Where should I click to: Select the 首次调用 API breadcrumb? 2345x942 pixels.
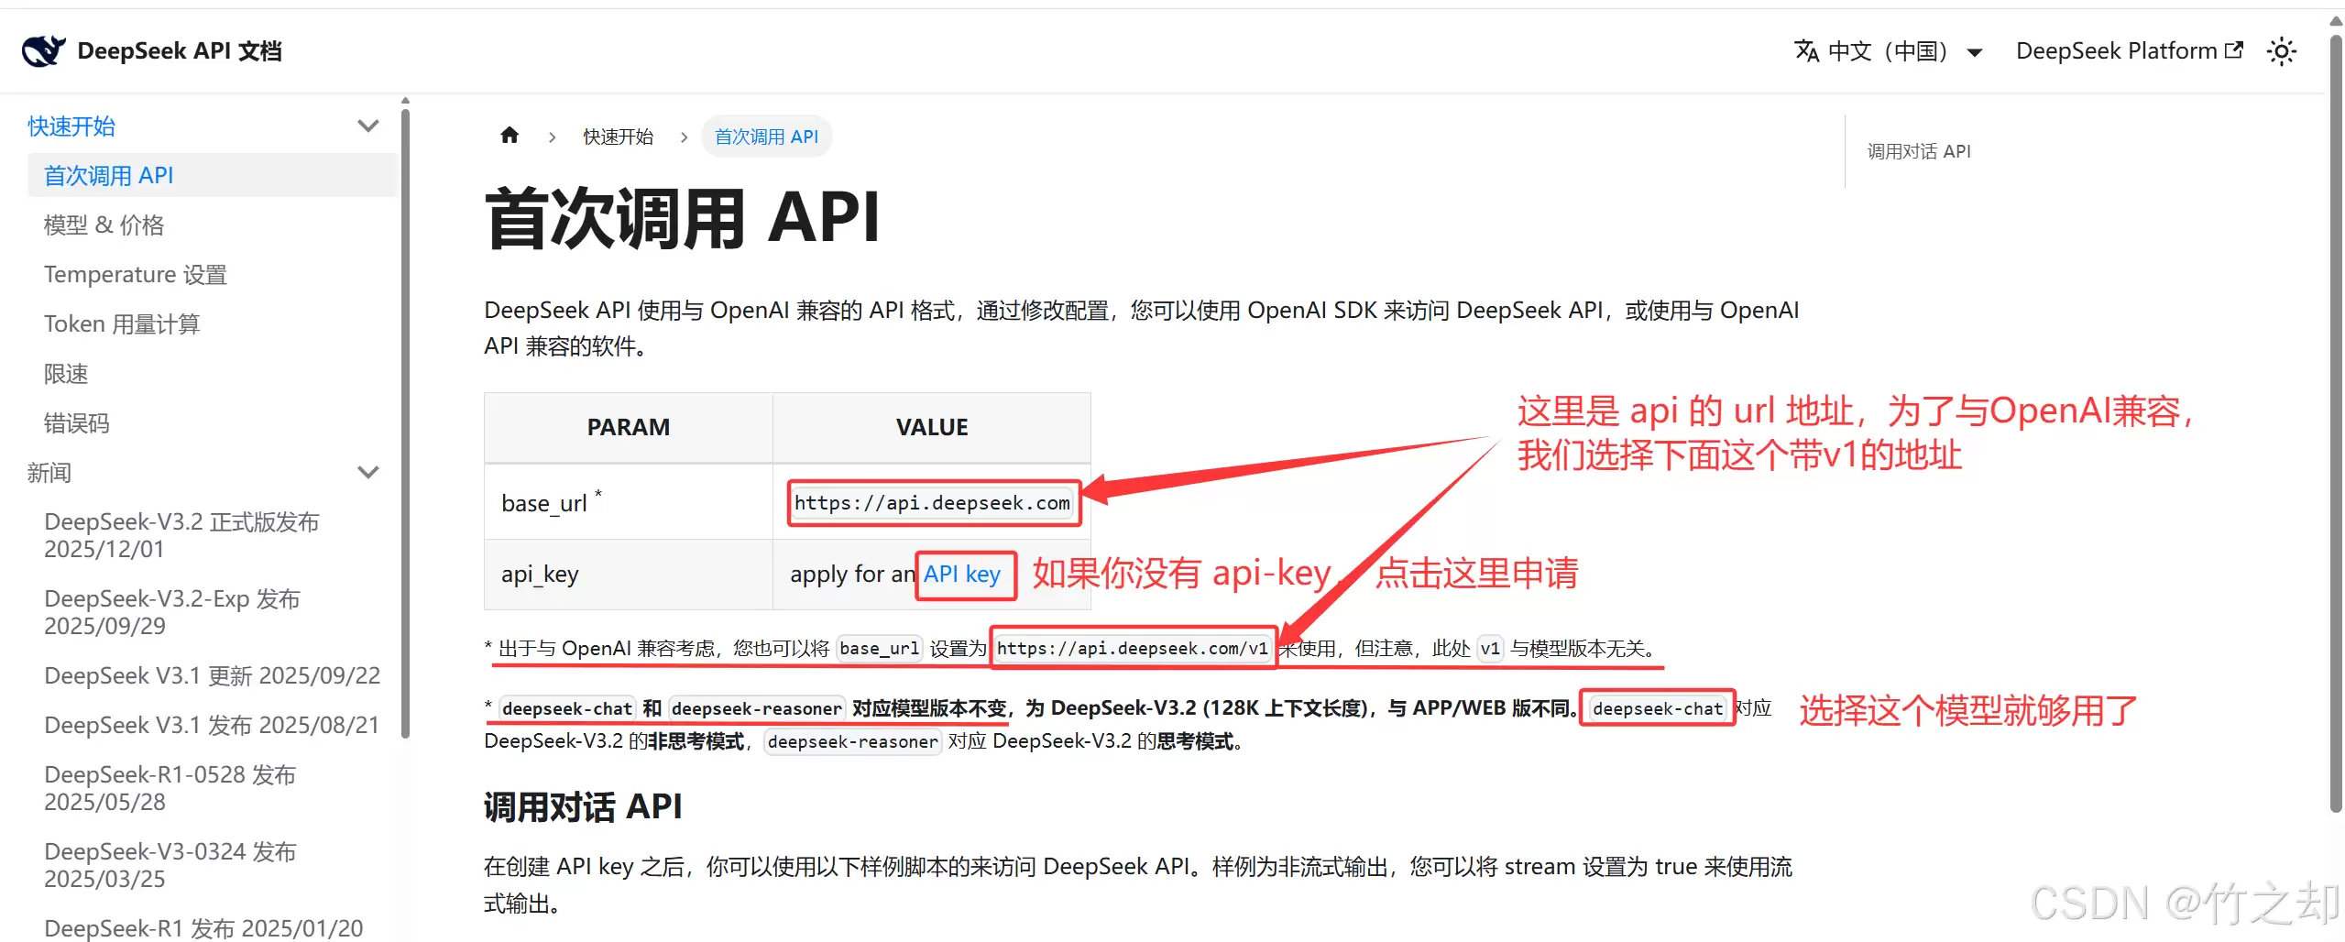pyautogui.click(x=766, y=136)
